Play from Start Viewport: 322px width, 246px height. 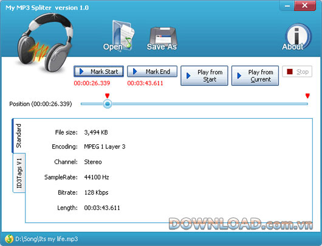coord(204,76)
